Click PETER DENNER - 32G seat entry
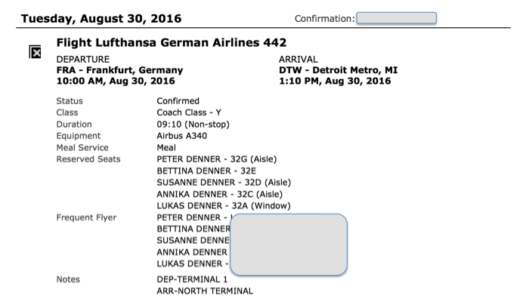 (217, 159)
